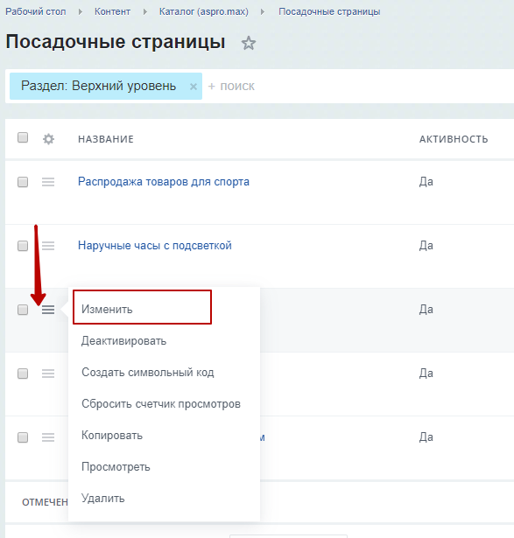Open row menu for Наручные часы с подсветкой
Viewport: 514px width, 538px height.
click(x=48, y=246)
